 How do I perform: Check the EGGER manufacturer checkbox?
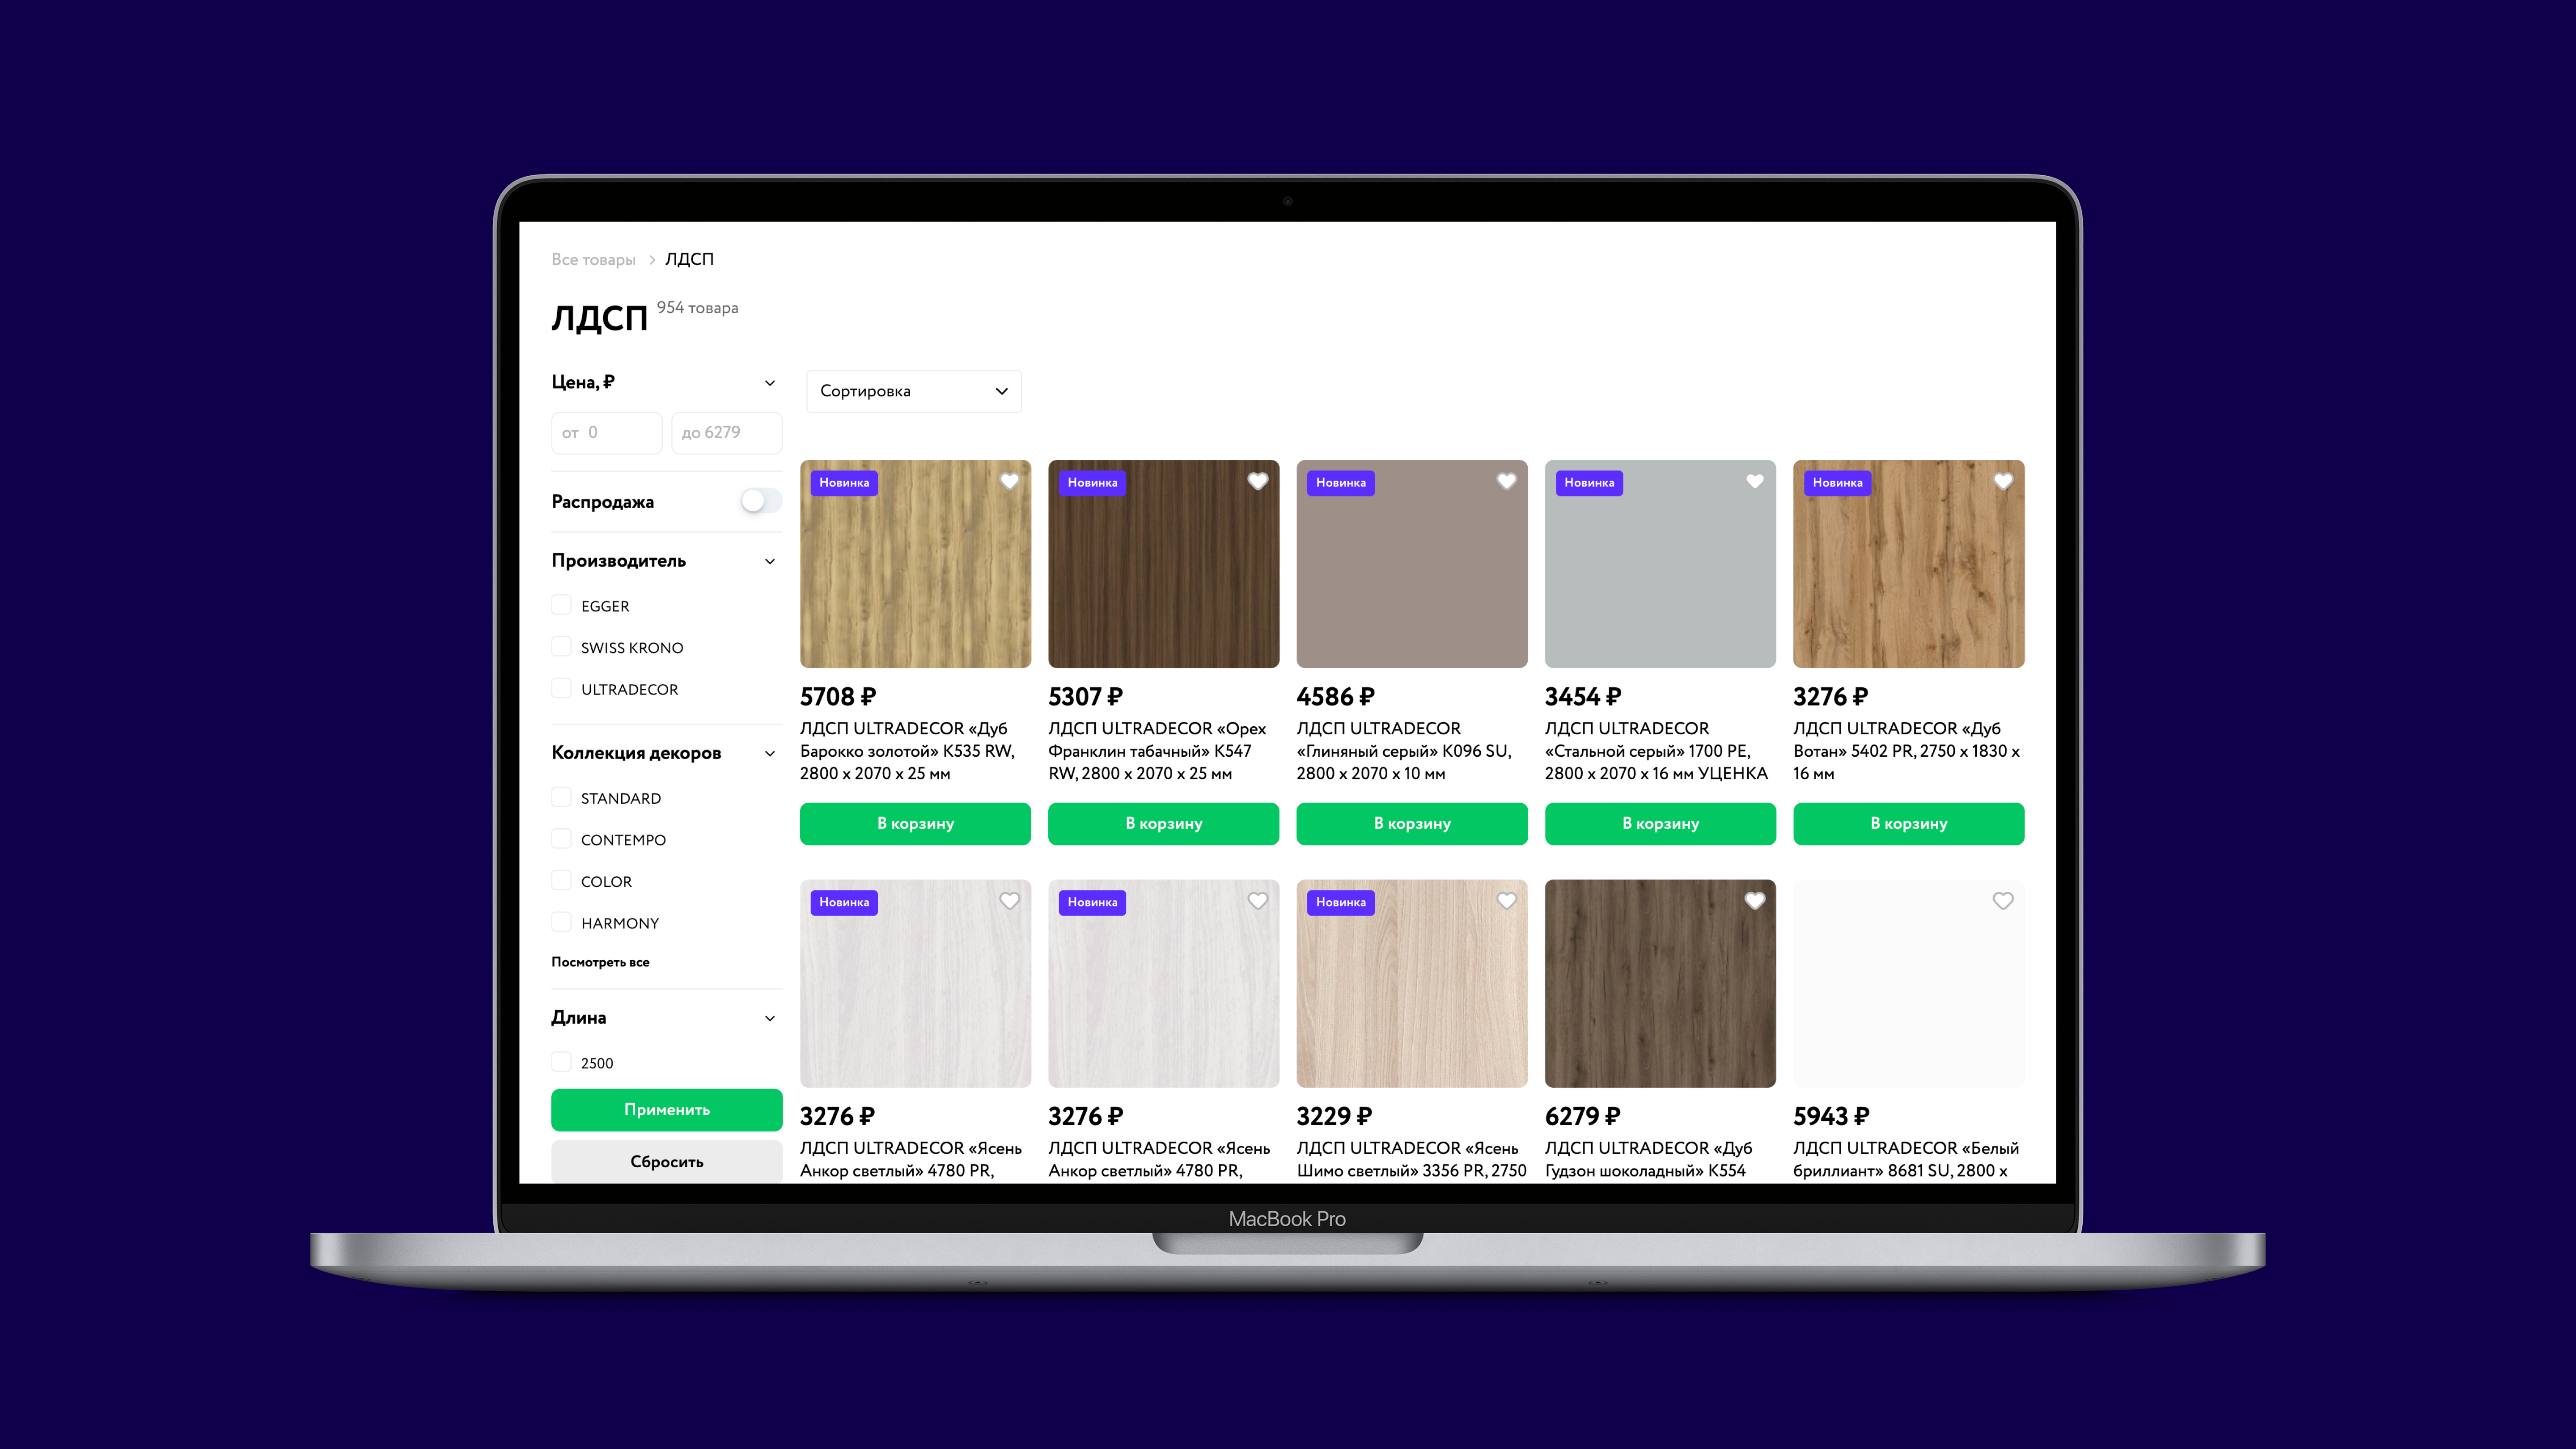tap(562, 605)
